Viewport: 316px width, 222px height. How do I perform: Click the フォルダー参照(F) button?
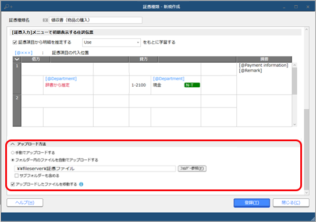click(x=192, y=169)
